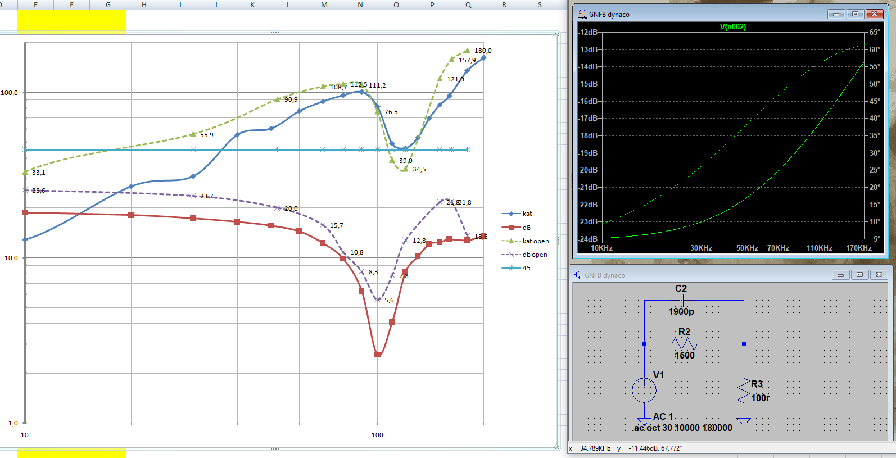Minimize the waveform plot window
The image size is (896, 458).
pyautogui.click(x=836, y=14)
